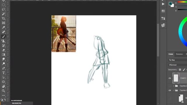The width and height of the screenshot is (187, 105).
Task: Open the Actions play panel icon
Action: (x=163, y=4)
